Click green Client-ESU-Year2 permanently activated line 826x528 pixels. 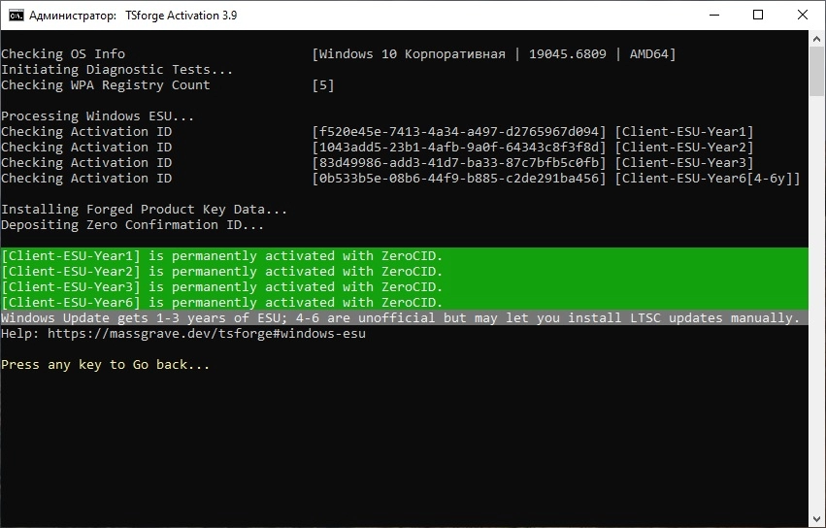point(405,272)
